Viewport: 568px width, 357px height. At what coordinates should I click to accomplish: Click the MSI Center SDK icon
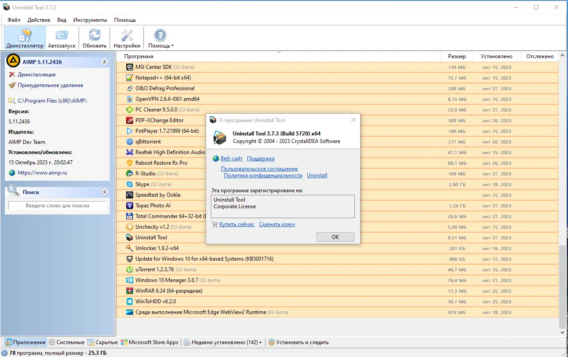(130, 67)
